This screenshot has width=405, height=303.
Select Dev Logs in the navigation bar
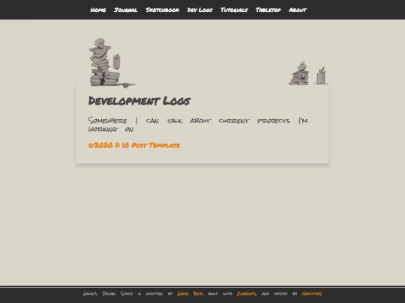[x=200, y=10]
